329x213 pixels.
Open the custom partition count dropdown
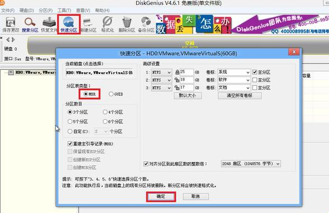[x=101, y=131]
